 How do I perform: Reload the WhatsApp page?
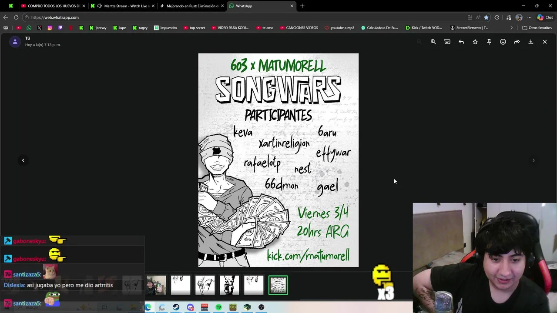click(x=16, y=17)
